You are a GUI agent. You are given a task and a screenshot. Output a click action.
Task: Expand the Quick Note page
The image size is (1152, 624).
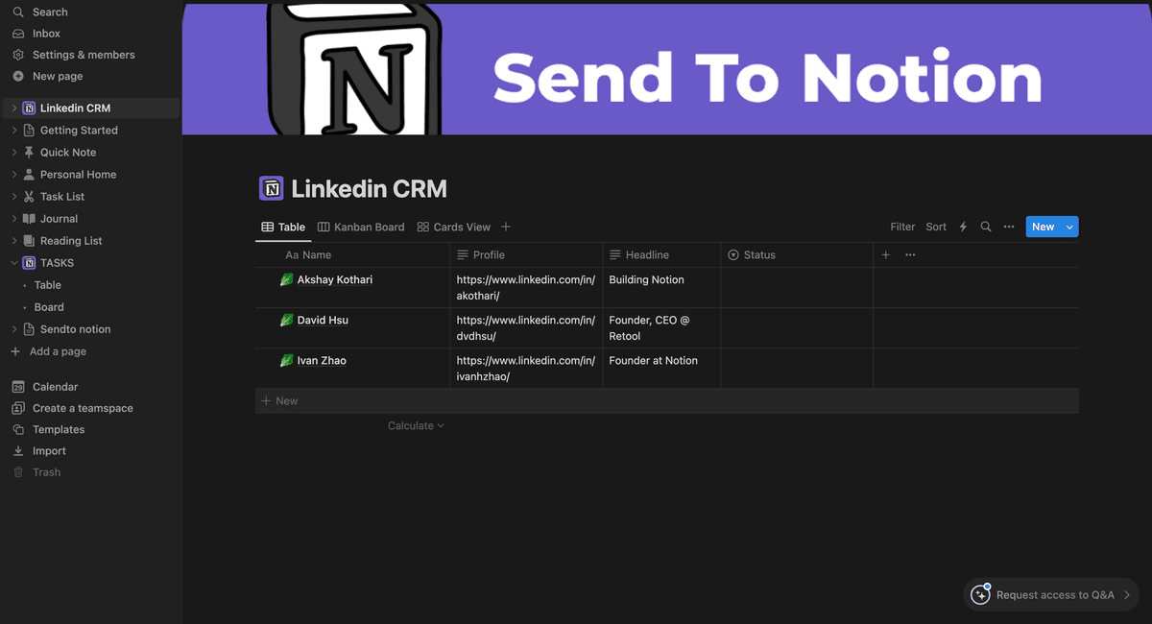click(x=13, y=153)
